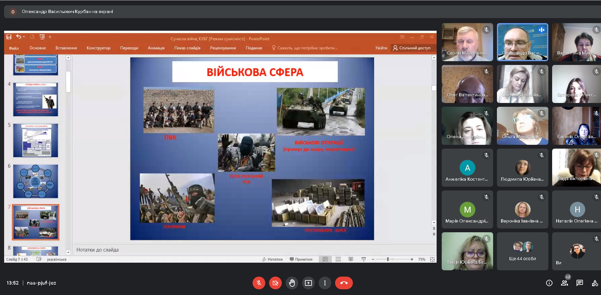This screenshot has height=295, width=601.
Task: Toggle the microphone mute button
Action: (x=259, y=283)
